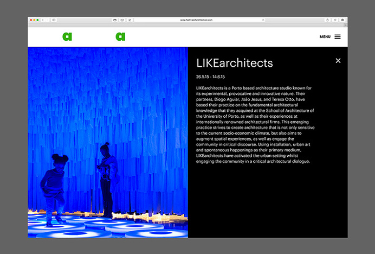The width and height of the screenshot is (375, 254).
Task: Focus the address bar URL field
Action: pos(199,20)
